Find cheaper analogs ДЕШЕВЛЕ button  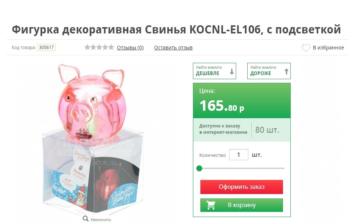click(215, 71)
